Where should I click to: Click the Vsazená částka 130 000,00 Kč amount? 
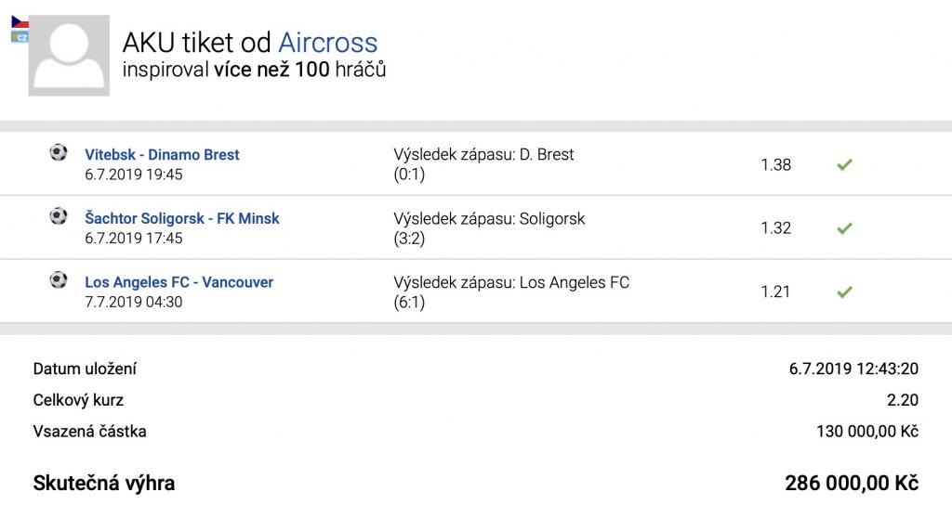pos(866,432)
